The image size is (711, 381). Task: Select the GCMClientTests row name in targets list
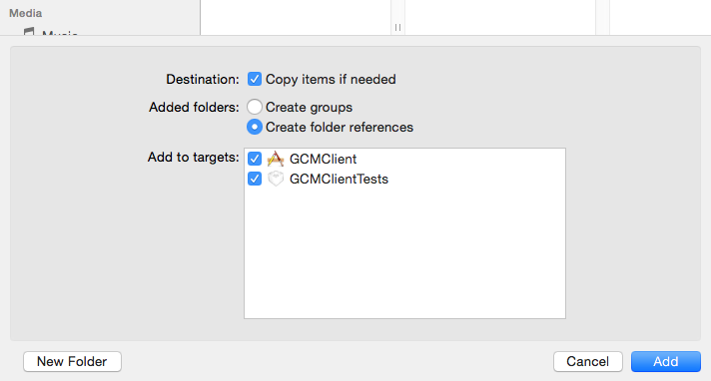point(339,179)
